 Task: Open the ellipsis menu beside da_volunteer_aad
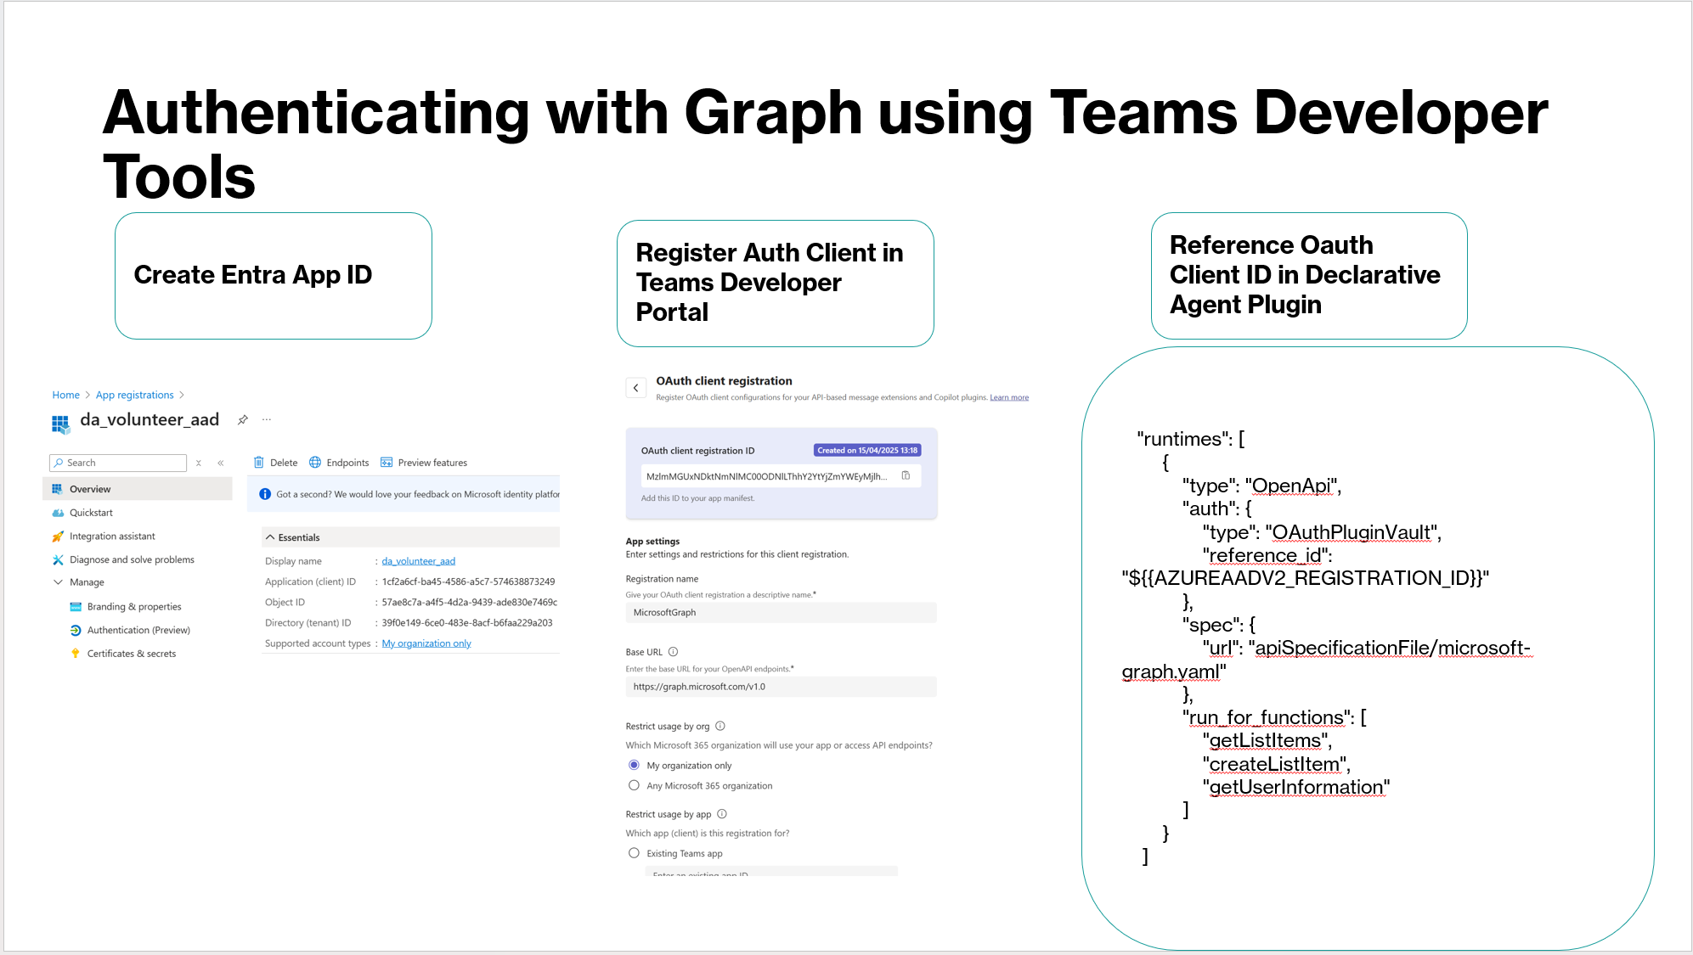(267, 419)
